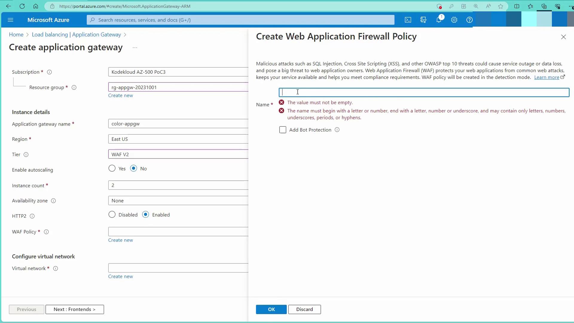Select Yes for Enable autoscaling
The image size is (574, 323).
(x=112, y=168)
